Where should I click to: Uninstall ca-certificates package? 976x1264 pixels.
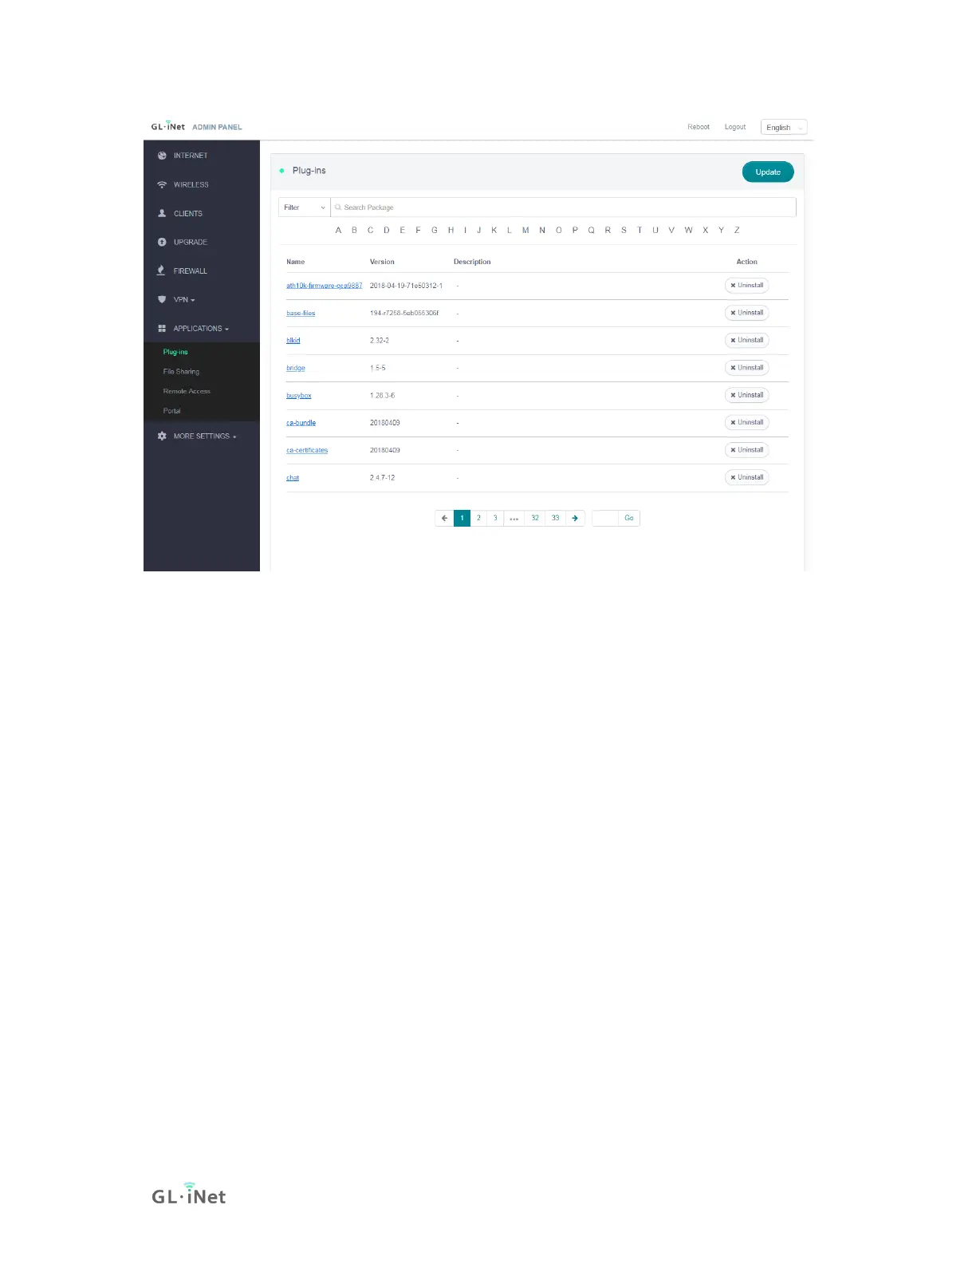click(746, 450)
